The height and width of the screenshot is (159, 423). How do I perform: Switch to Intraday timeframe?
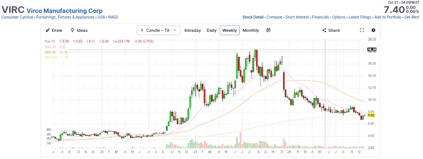tap(193, 30)
